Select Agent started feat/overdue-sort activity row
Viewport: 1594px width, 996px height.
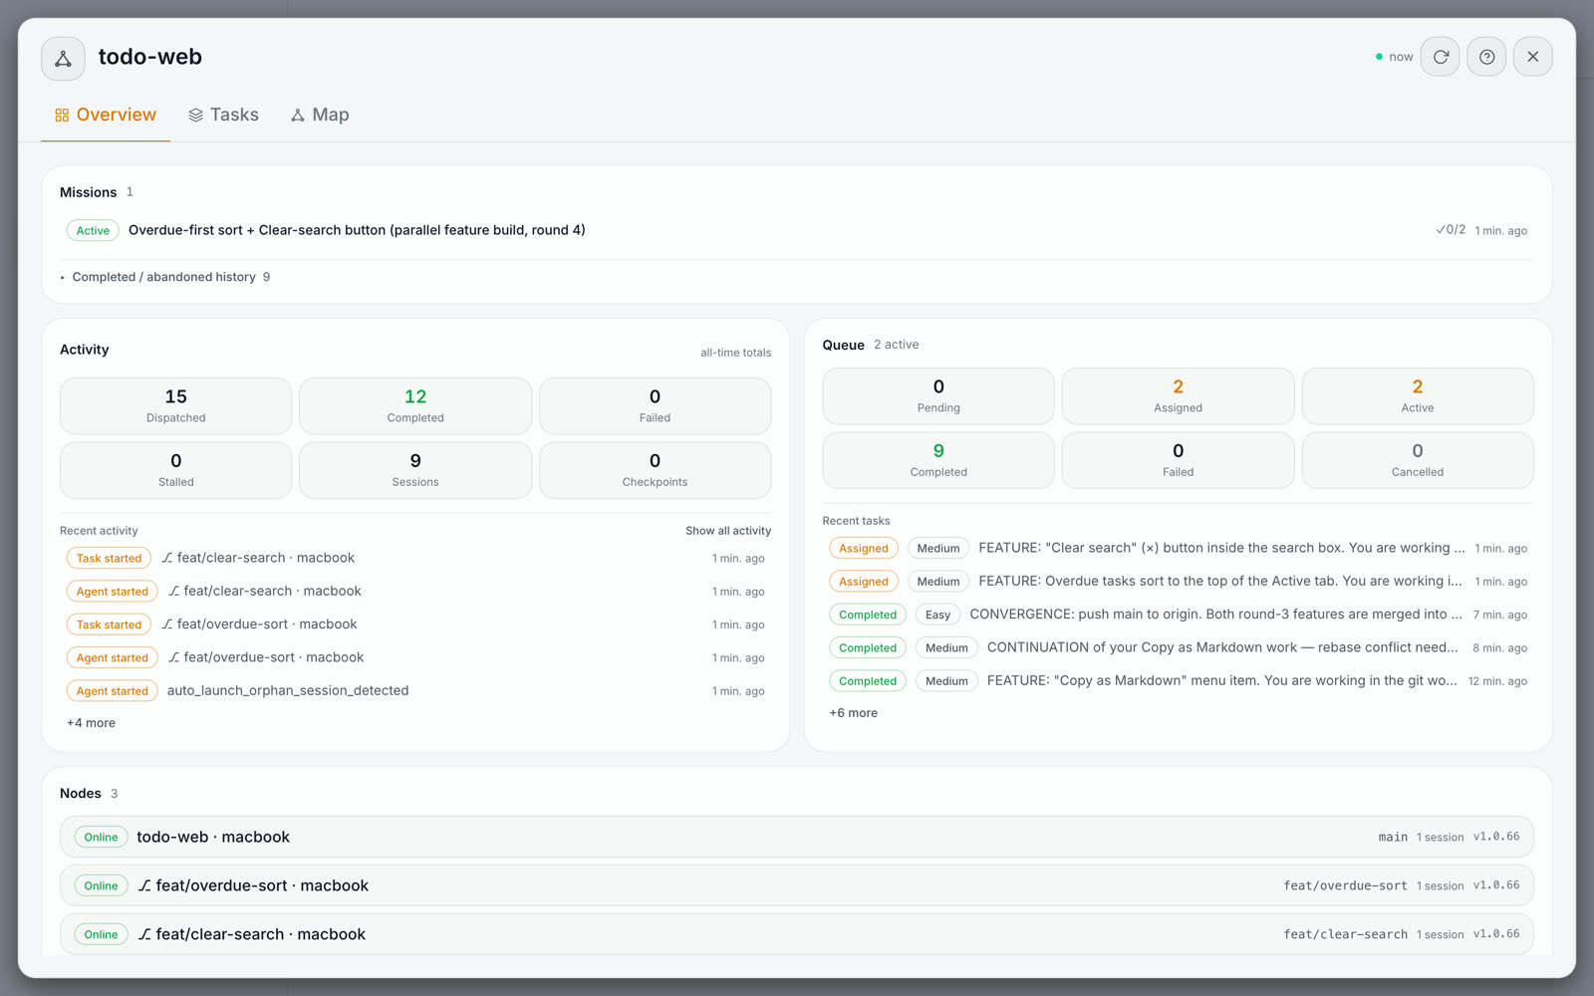[415, 657]
